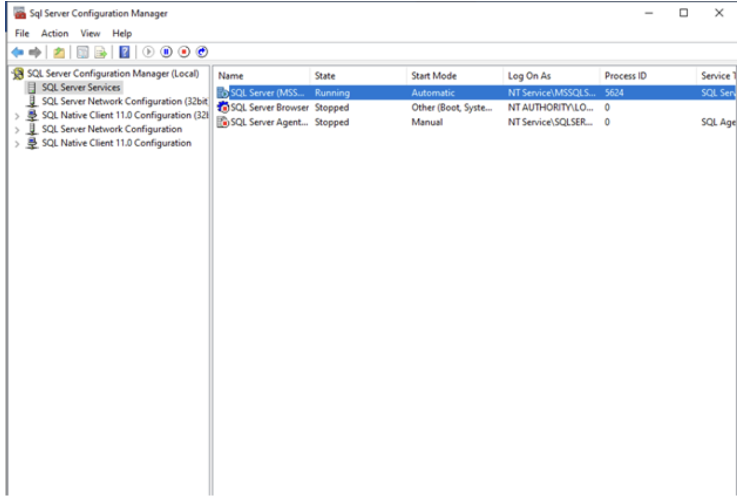The height and width of the screenshot is (500, 741).
Task: Select SQL Server Services in the tree
Action: [x=81, y=88]
